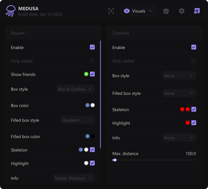The height and width of the screenshot is (189, 208).
Task: Open Players Box style dropdown
Action: point(76,89)
